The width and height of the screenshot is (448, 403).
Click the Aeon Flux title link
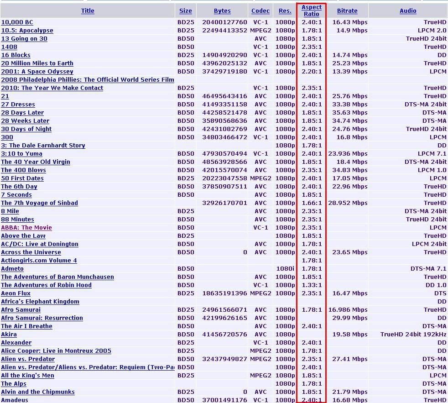16,293
